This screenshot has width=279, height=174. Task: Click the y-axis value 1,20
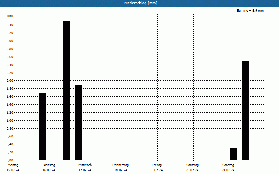[x=10, y=113]
